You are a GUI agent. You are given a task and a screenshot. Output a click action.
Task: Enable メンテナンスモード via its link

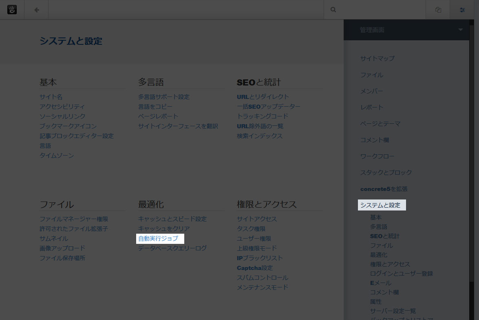click(x=263, y=287)
